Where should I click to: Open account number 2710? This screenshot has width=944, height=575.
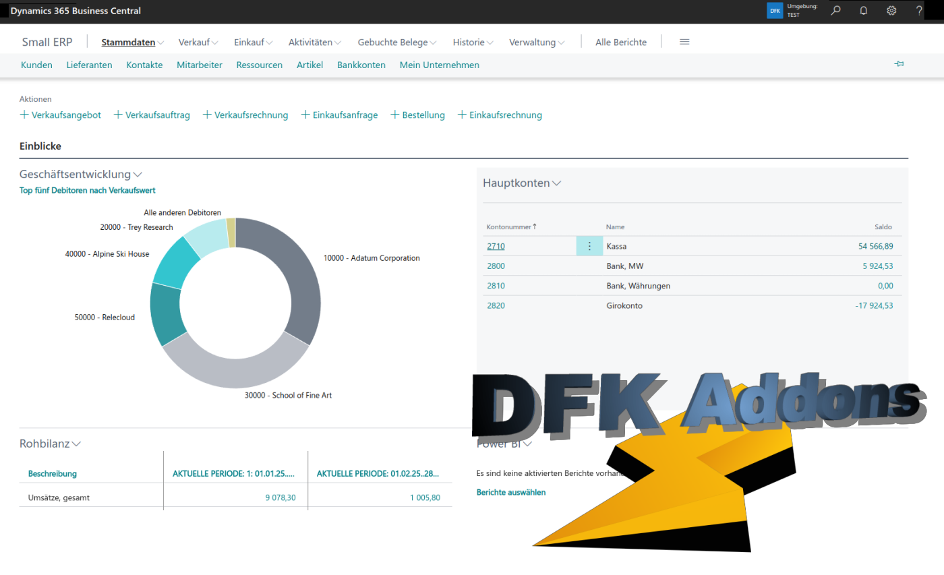pyautogui.click(x=496, y=246)
